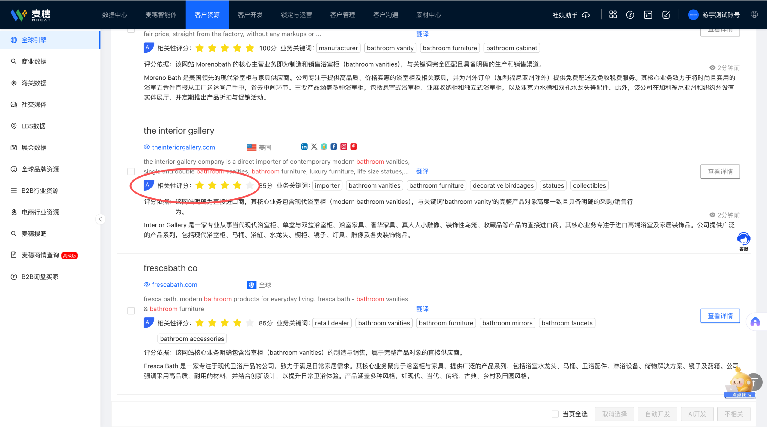Viewport: 767px width, 427px height.
Task: Click the purple AI assistant floating icon
Action: point(755,322)
